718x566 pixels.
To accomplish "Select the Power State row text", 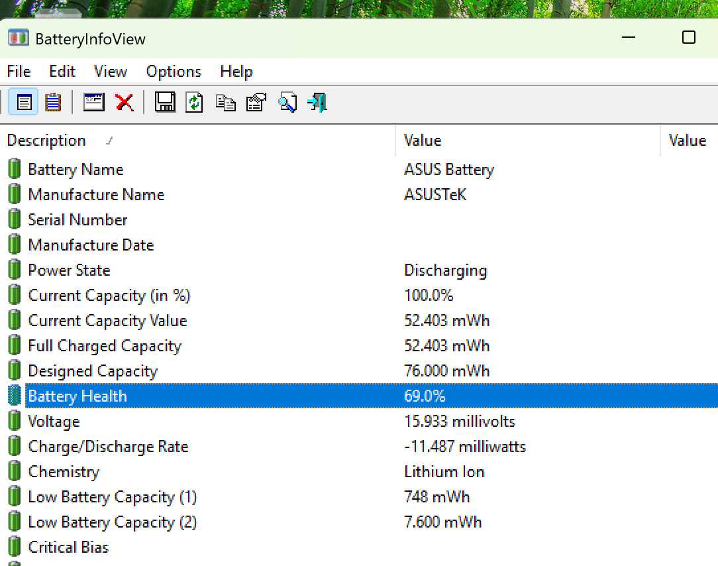I will pyautogui.click(x=69, y=270).
